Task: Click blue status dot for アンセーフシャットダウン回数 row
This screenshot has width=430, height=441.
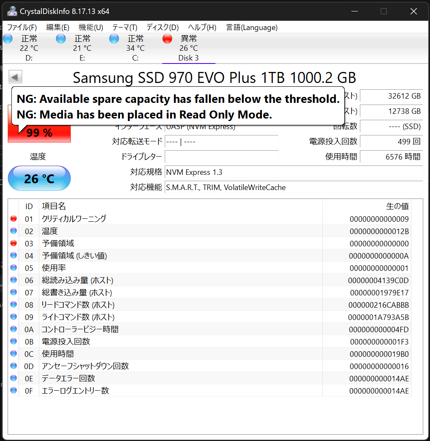Action: 14,366
